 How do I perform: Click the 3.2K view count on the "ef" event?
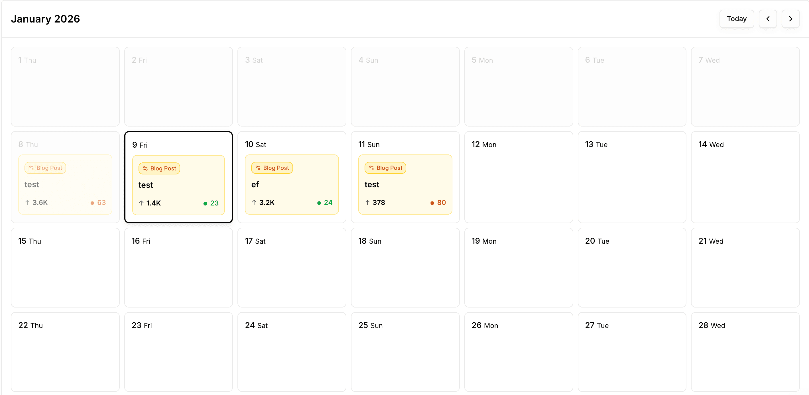[x=267, y=203]
